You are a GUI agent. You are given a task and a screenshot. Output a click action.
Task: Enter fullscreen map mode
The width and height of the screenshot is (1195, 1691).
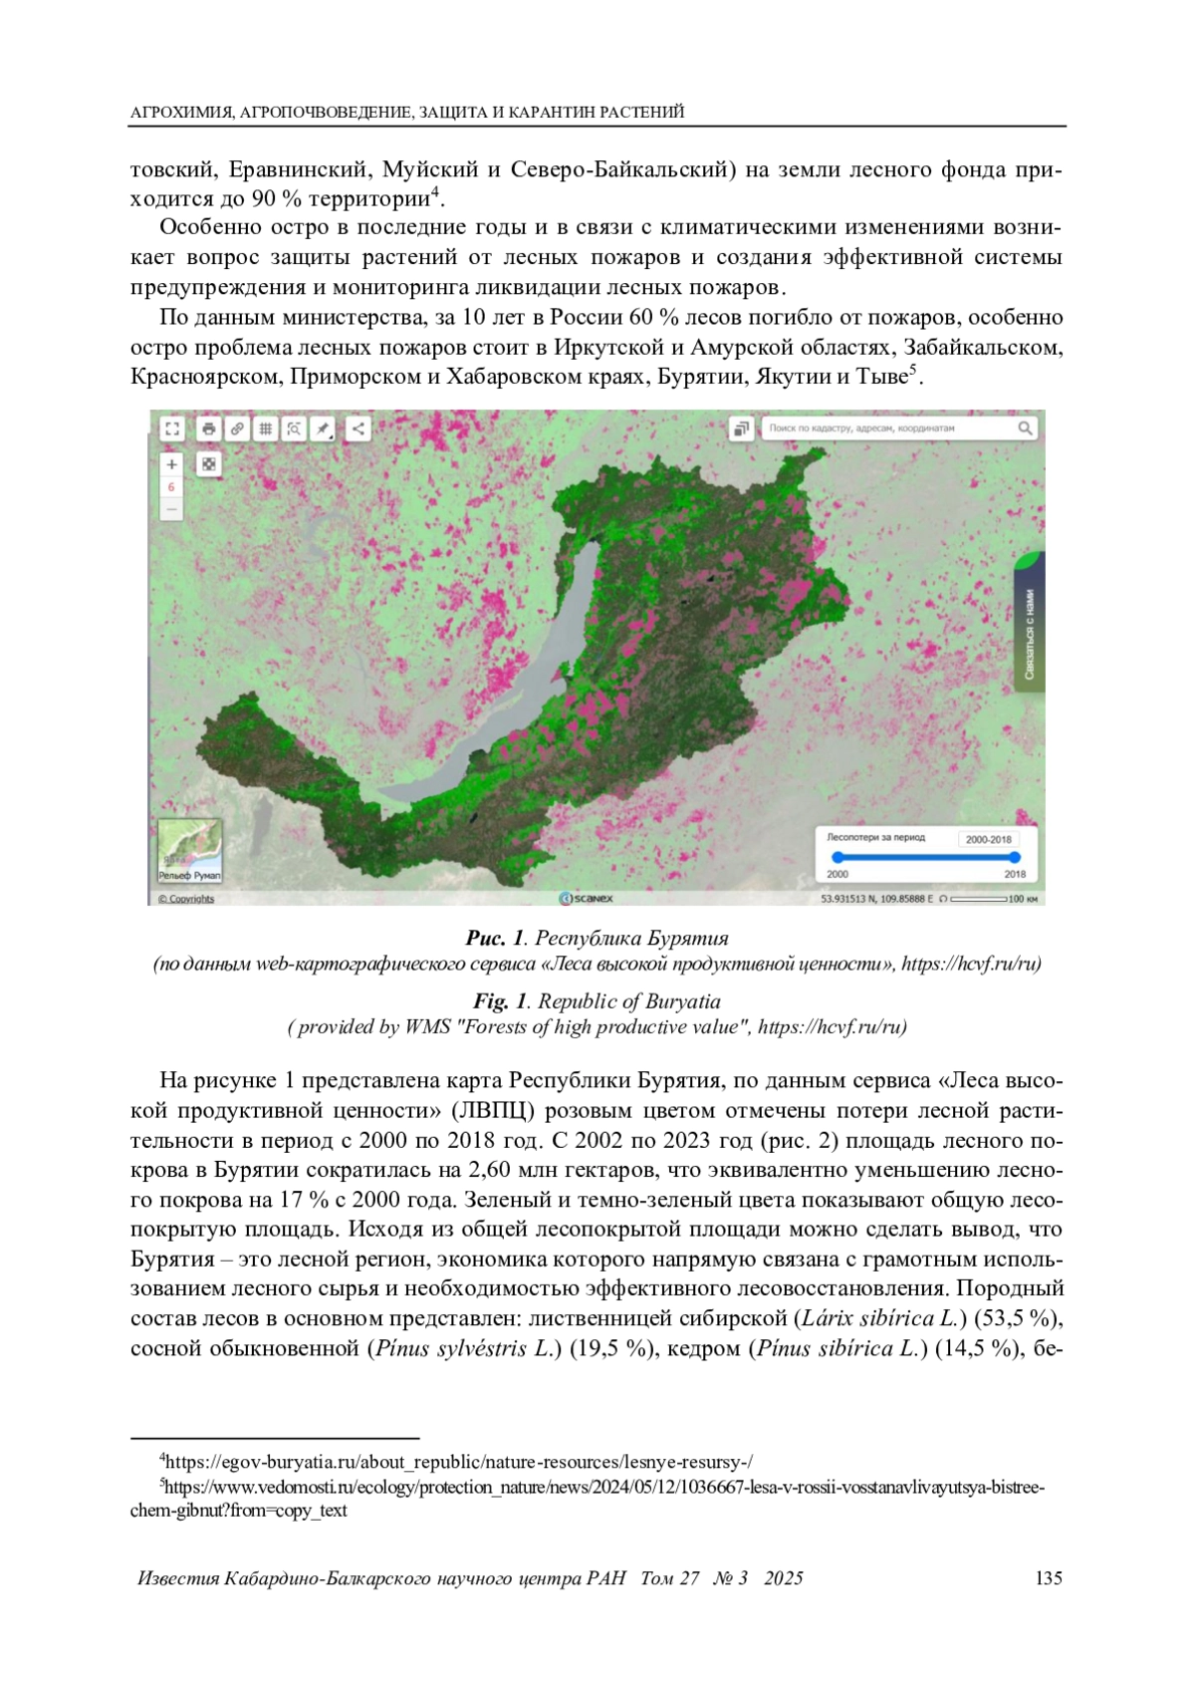click(172, 428)
